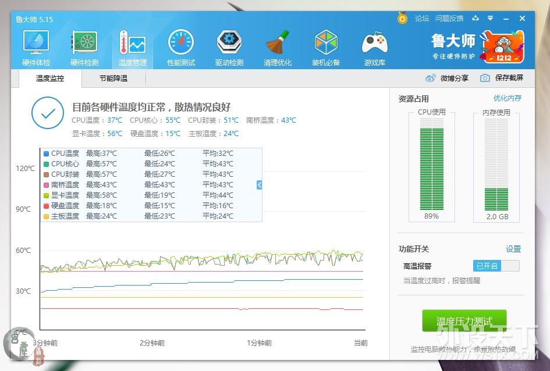Click the 资源占用 section heading
The width and height of the screenshot is (550, 371).
coord(414,99)
